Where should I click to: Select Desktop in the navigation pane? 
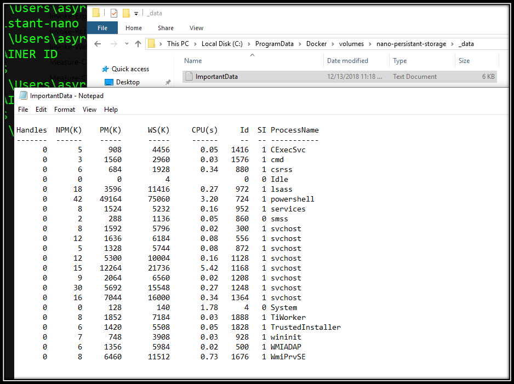(x=128, y=82)
